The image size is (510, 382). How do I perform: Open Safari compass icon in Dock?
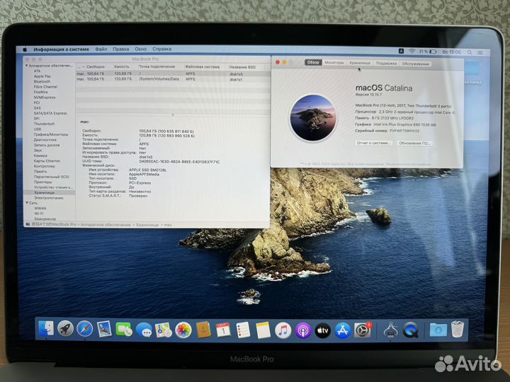pyautogui.click(x=84, y=329)
